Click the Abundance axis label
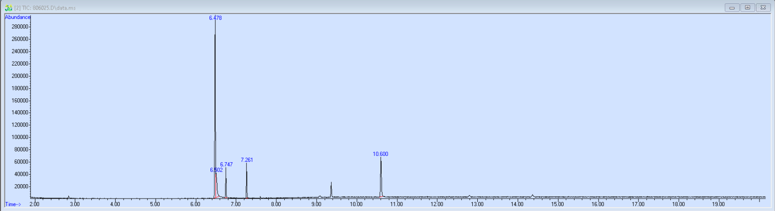 [x=18, y=17]
